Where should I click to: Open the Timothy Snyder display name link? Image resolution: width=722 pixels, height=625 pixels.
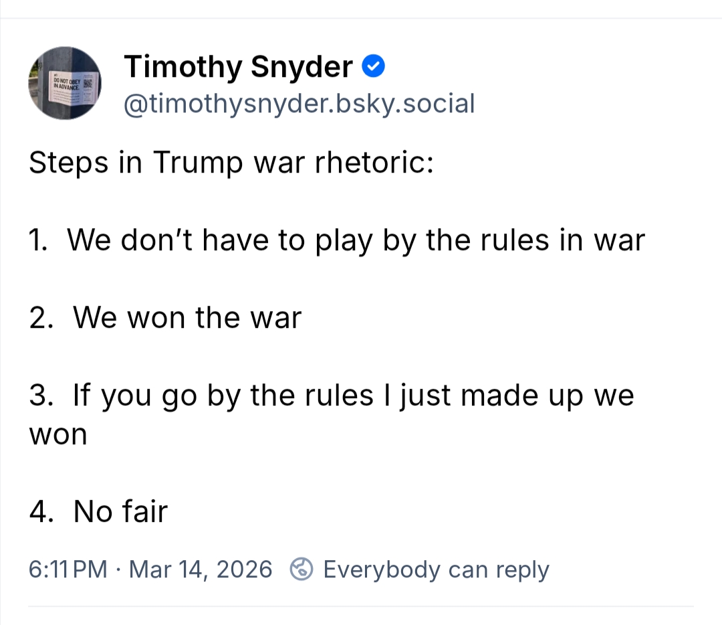(x=238, y=66)
